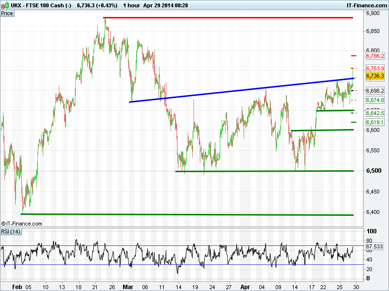The width and height of the screenshot is (389, 291).
Task: Click the bold 6,500 price axis label
Action: [374, 171]
